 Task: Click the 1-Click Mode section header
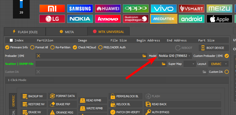coord(117,80)
